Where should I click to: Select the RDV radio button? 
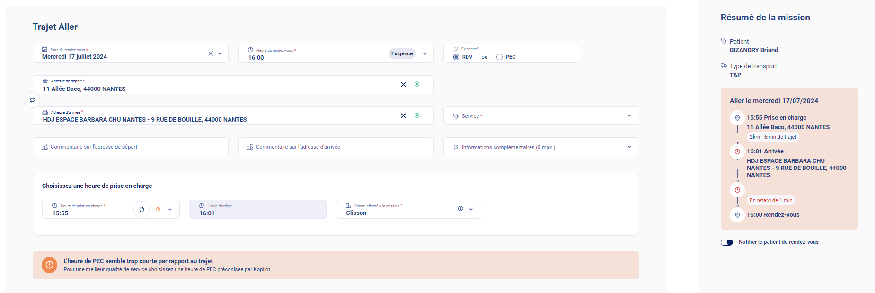pyautogui.click(x=456, y=57)
